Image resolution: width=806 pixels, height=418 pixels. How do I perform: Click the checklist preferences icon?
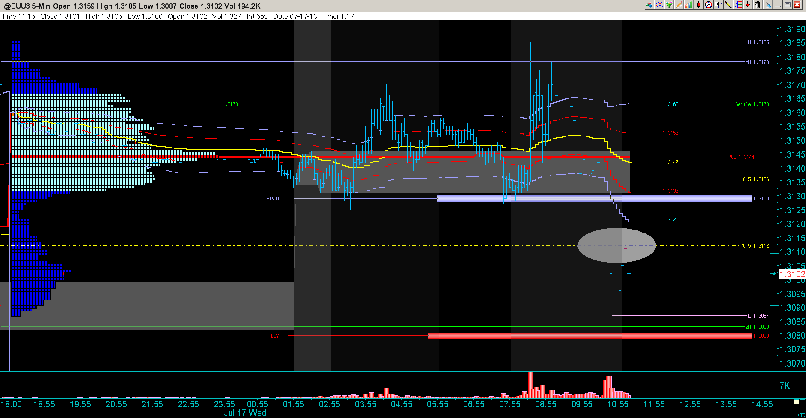click(x=718, y=5)
